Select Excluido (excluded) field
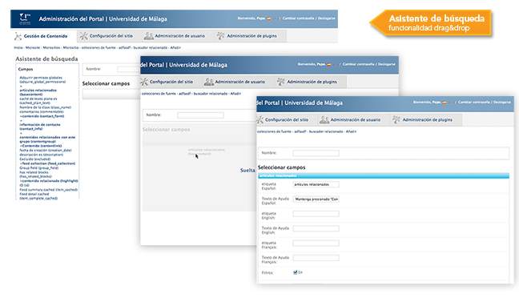 [35, 159]
